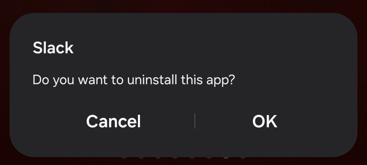The width and height of the screenshot is (367, 165).
Task: Choose Cancel to keep Slack installed
Action: [113, 121]
